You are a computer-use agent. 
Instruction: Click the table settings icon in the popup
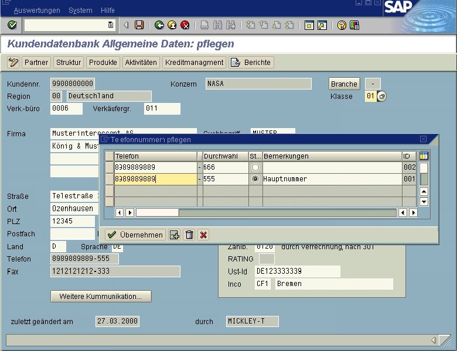click(424, 156)
